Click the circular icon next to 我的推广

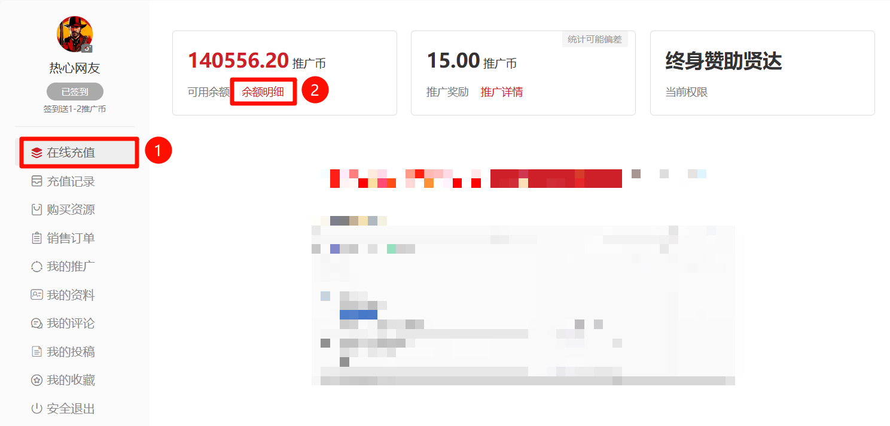point(36,266)
